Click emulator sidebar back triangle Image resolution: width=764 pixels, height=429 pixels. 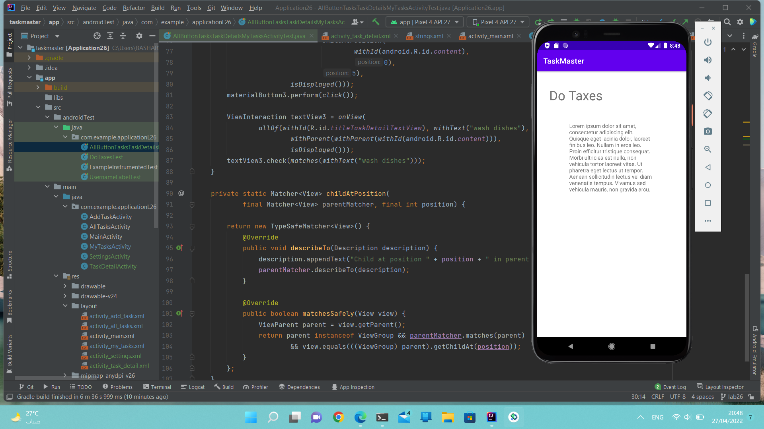click(x=707, y=167)
